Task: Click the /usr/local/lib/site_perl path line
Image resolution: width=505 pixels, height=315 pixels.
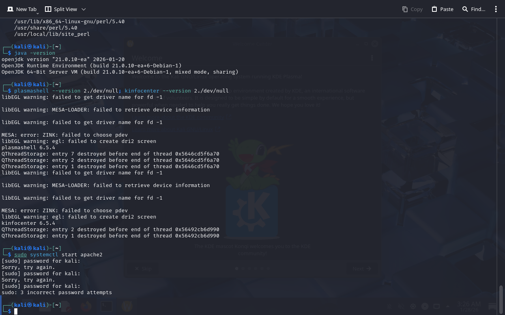Action: 52,34
